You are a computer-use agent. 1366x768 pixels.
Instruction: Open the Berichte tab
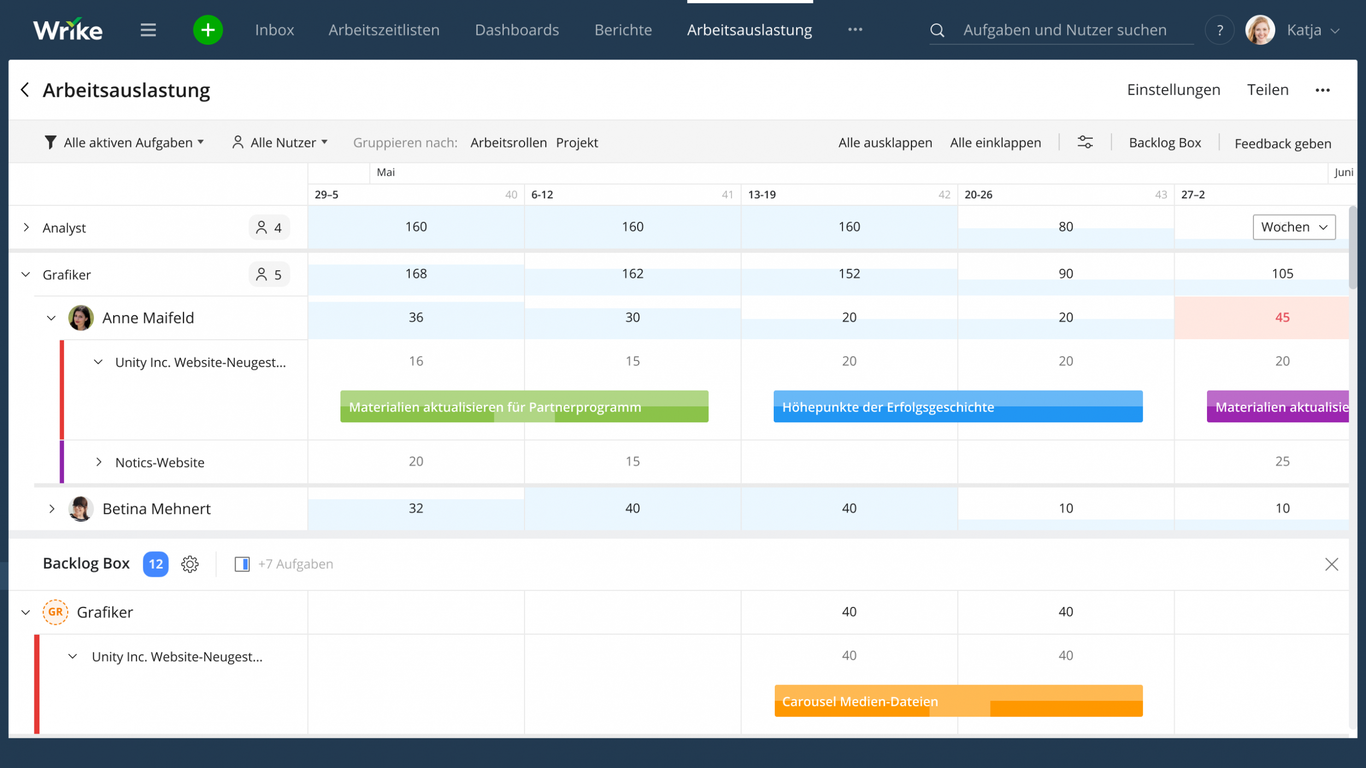623,30
